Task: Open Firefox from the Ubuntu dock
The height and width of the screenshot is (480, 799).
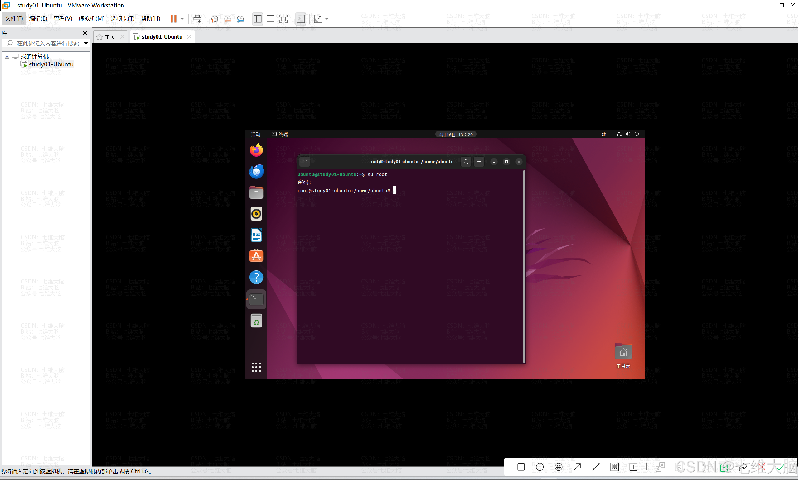Action: [256, 150]
